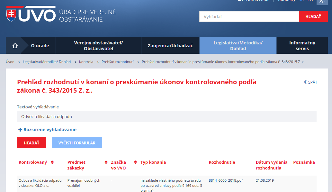Image resolution: width=332 pixels, height=192 pixels.
Task: Click the Textové vyhľadávanie input field
Action: [166, 116]
